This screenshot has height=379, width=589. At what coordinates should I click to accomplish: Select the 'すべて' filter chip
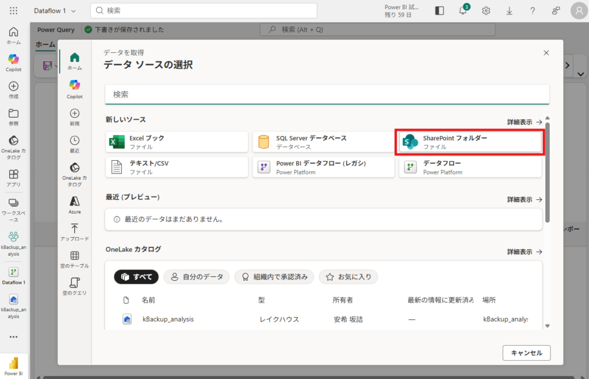pos(137,277)
